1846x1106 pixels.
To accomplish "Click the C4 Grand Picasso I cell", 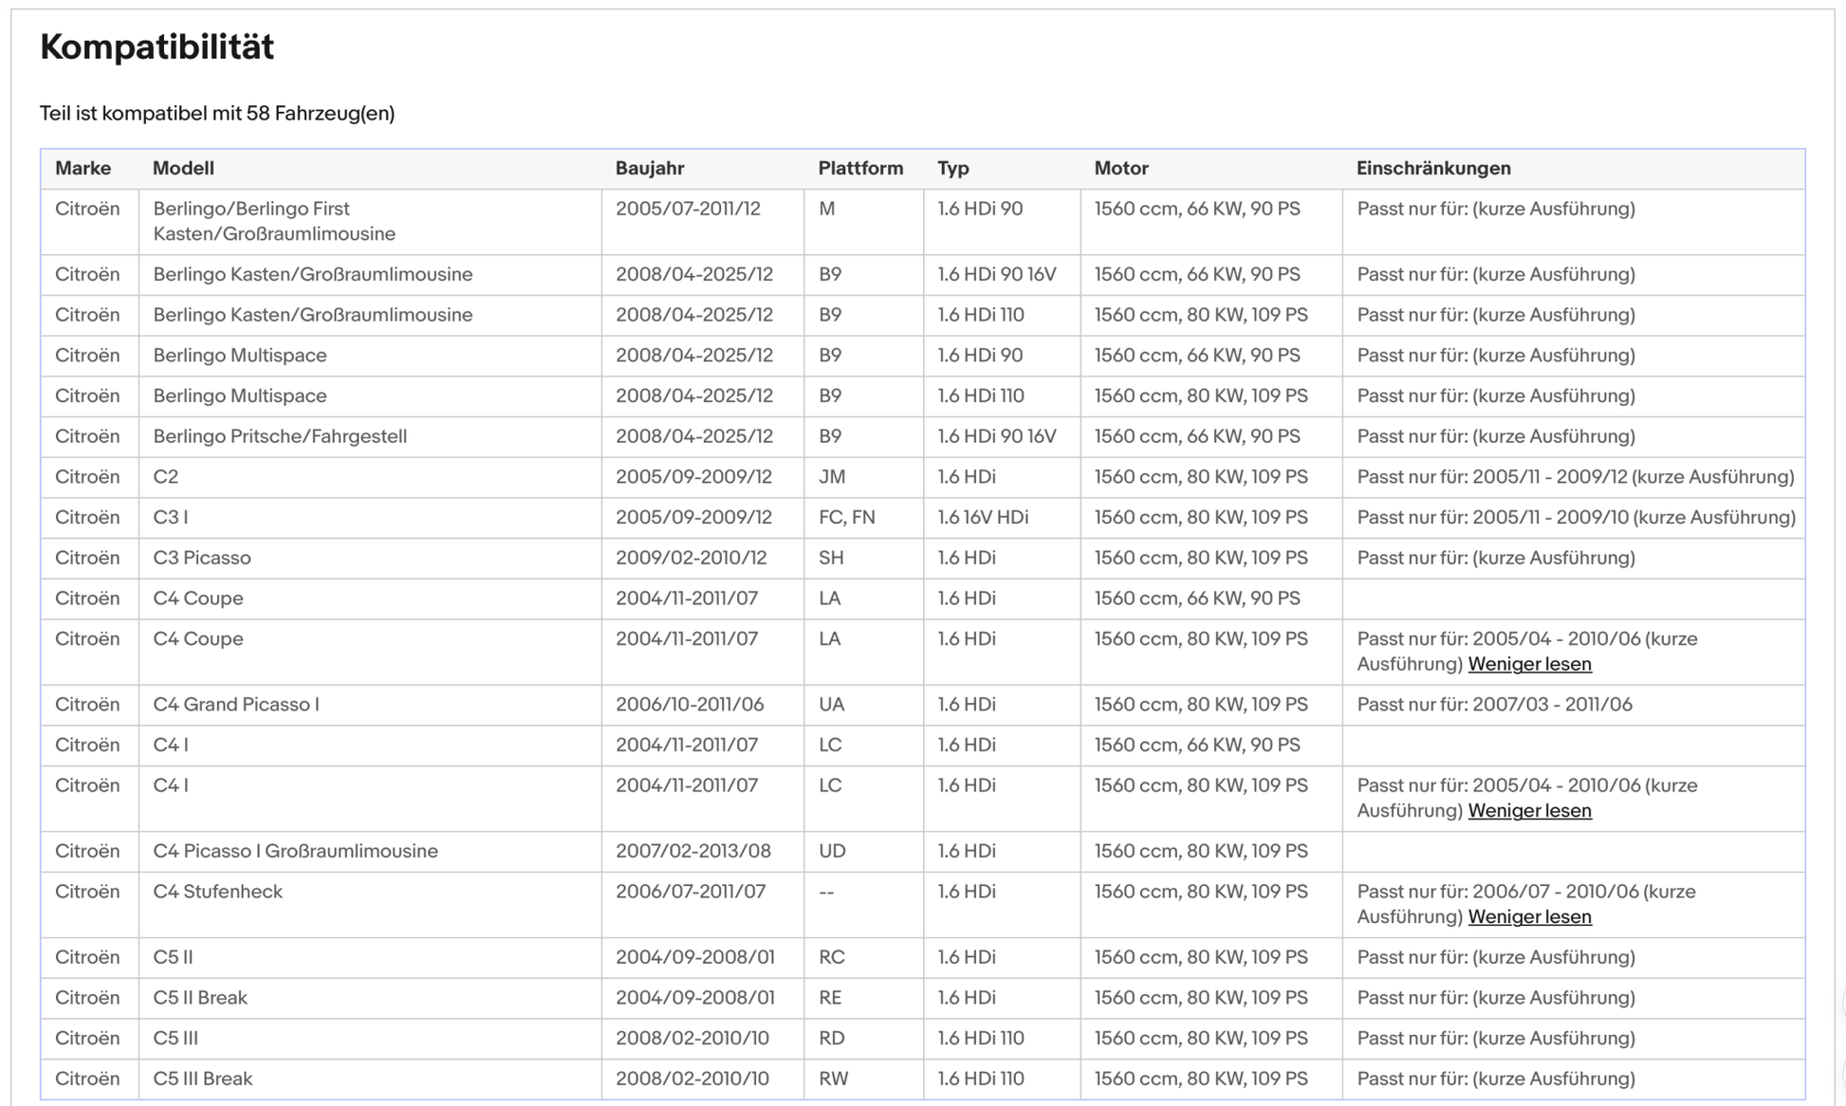I will [236, 705].
